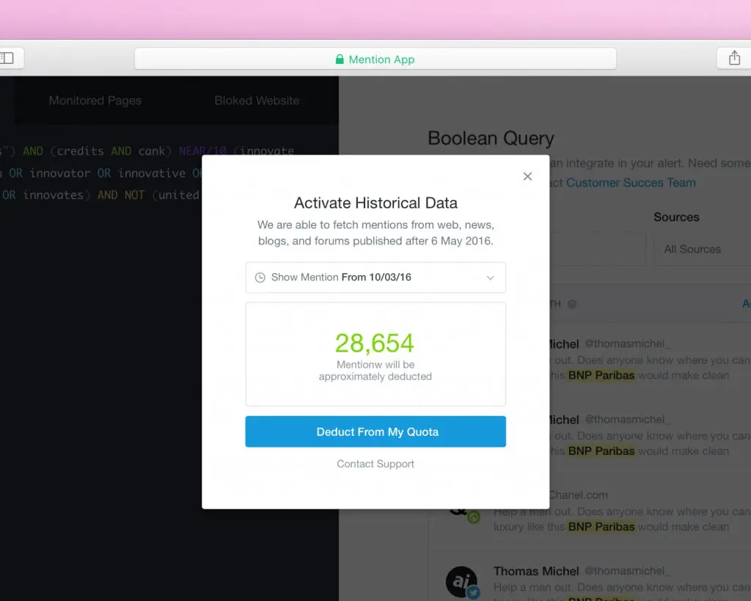This screenshot has width=751, height=601.
Task: Click the Twitter badge on bottom avatar
Action: click(x=474, y=593)
